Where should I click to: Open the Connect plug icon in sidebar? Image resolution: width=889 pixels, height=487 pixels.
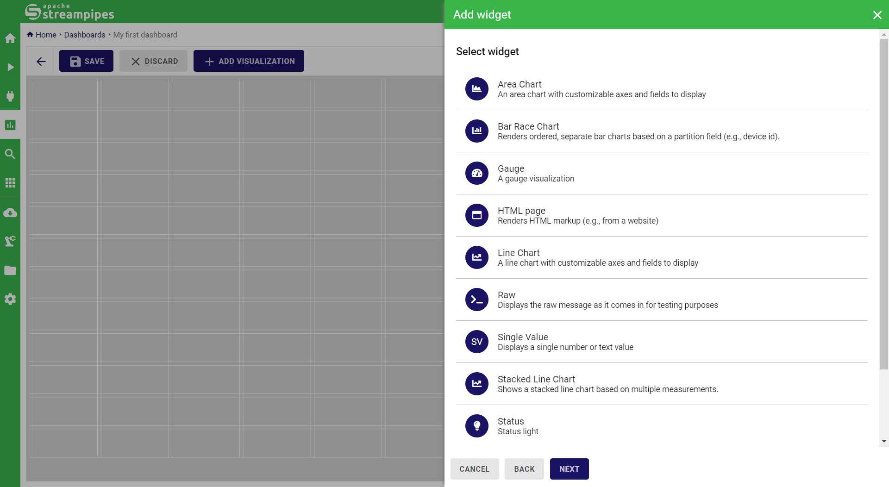[10, 96]
